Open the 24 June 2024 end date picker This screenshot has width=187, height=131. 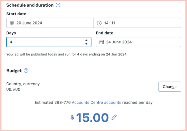coord(139,42)
